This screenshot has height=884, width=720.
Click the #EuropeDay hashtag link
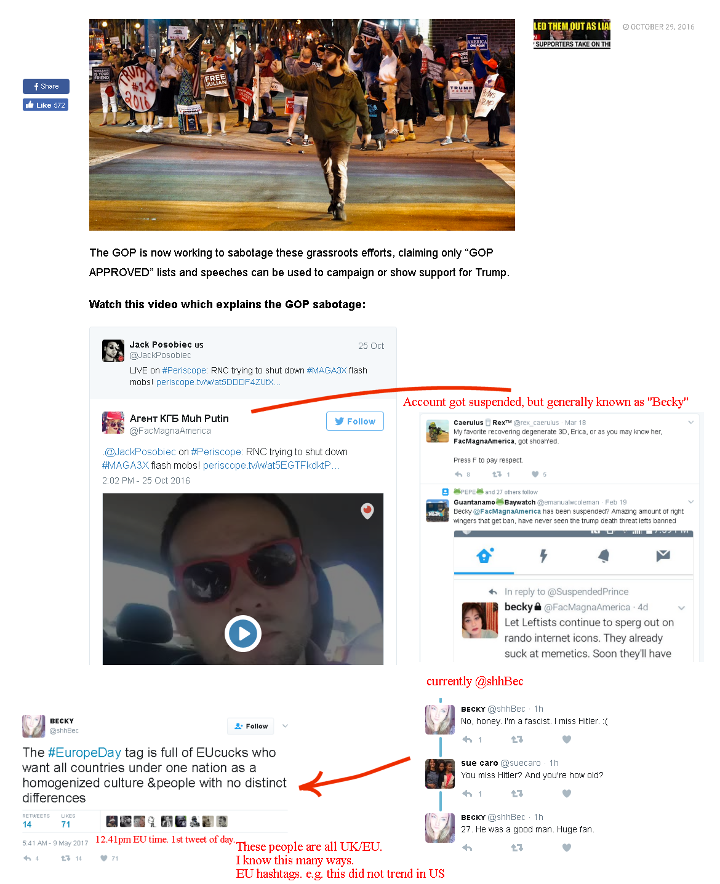pyautogui.click(x=85, y=752)
